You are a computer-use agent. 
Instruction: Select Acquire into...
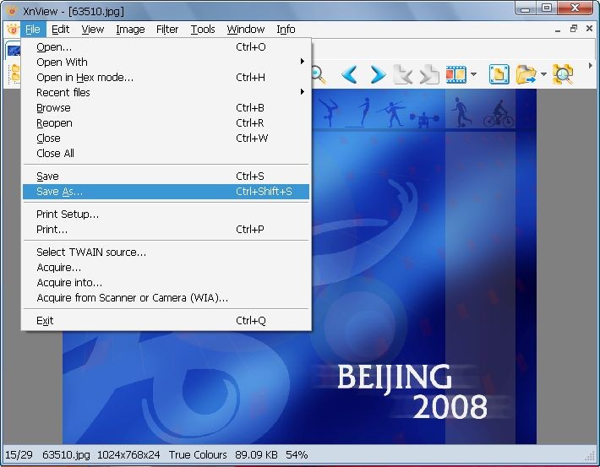(x=166, y=282)
